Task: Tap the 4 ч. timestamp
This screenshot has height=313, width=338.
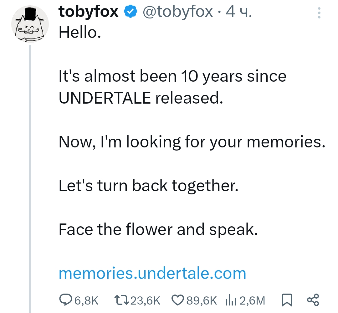Action: 238,12
